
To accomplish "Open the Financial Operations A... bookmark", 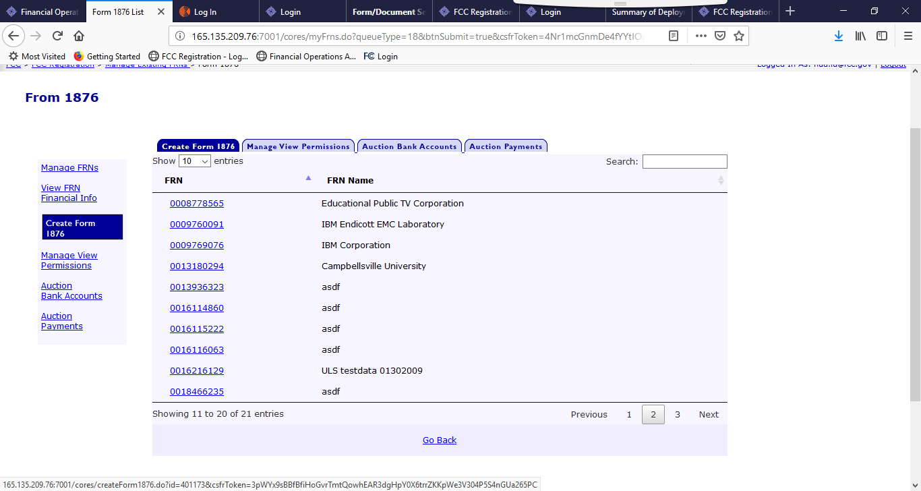I will (x=306, y=57).
